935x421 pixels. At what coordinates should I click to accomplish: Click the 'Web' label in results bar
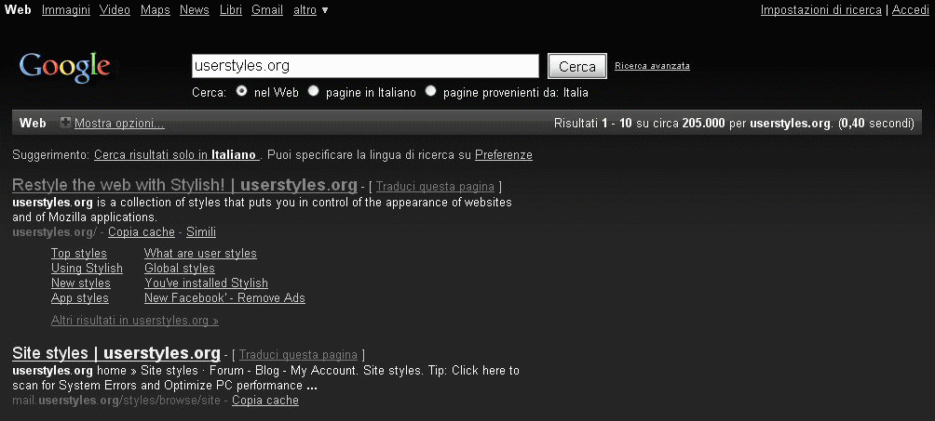pyautogui.click(x=33, y=124)
